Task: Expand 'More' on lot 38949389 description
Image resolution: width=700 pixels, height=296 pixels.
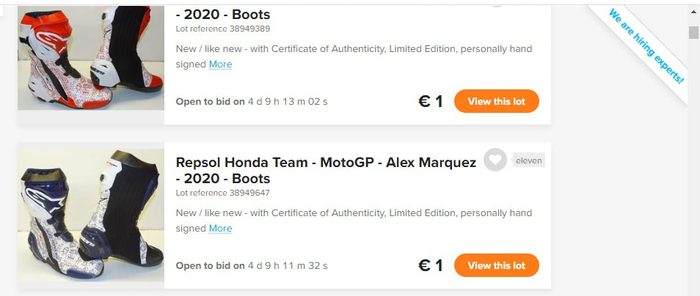Action: tap(220, 64)
